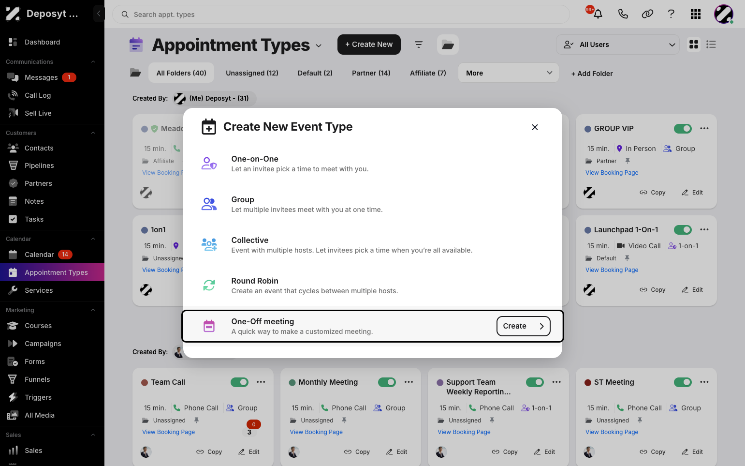
Task: Expand the More folders dropdown
Action: [x=509, y=73]
